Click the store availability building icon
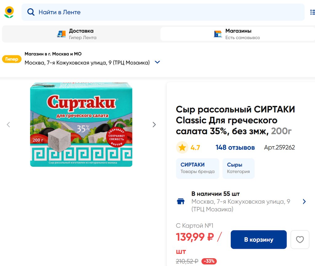The image size is (315, 266). (181, 201)
